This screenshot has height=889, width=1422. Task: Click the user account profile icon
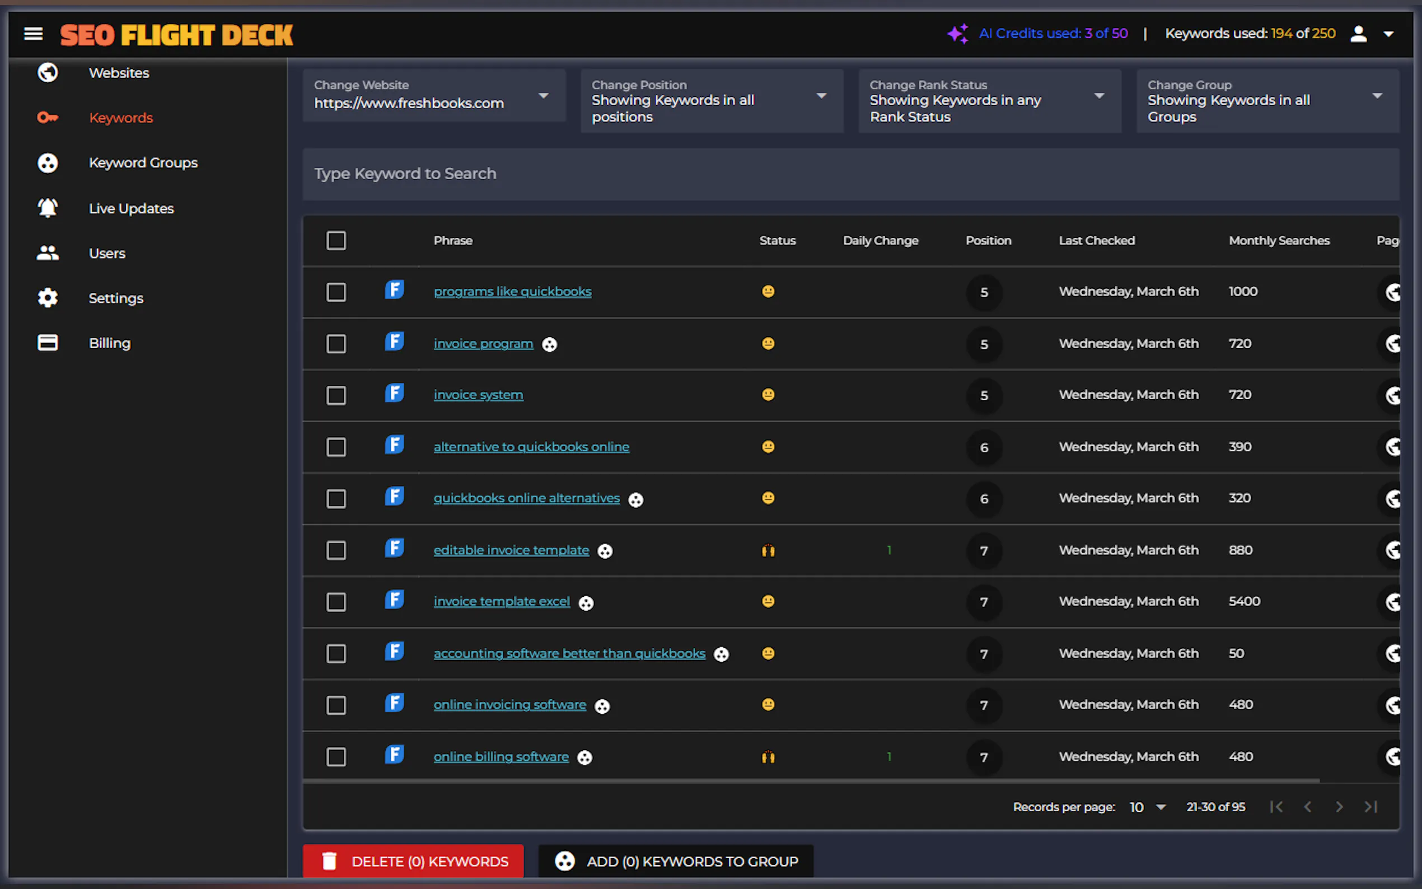(1358, 34)
